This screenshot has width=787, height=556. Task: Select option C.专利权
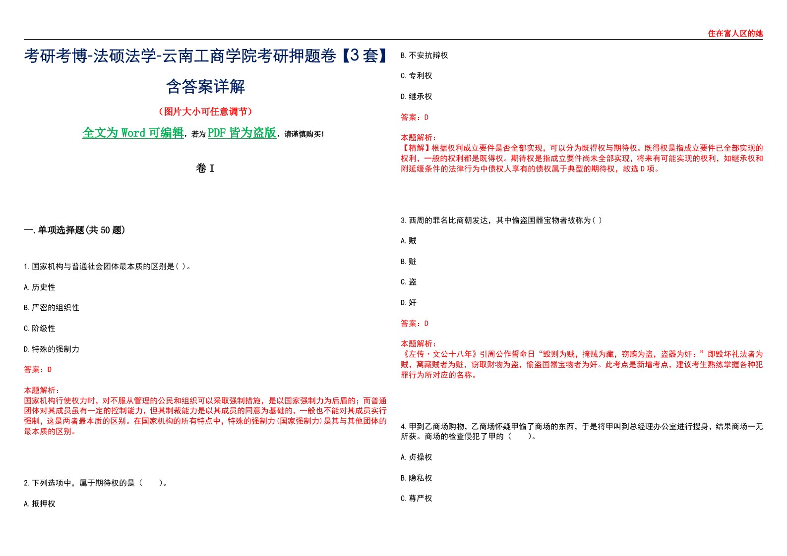[x=417, y=76]
